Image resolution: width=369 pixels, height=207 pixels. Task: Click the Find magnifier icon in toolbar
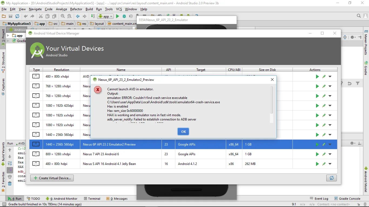(63, 16)
